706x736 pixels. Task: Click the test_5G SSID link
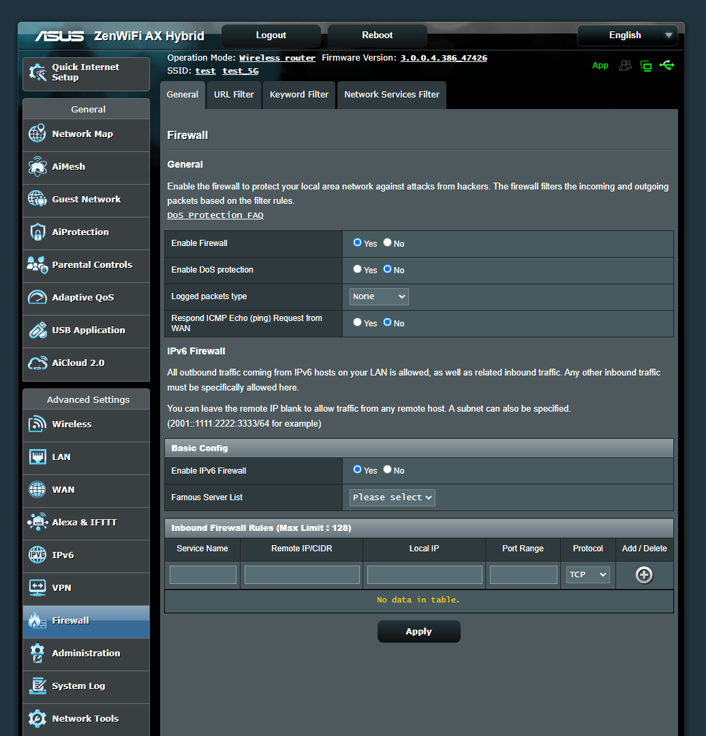coord(241,71)
